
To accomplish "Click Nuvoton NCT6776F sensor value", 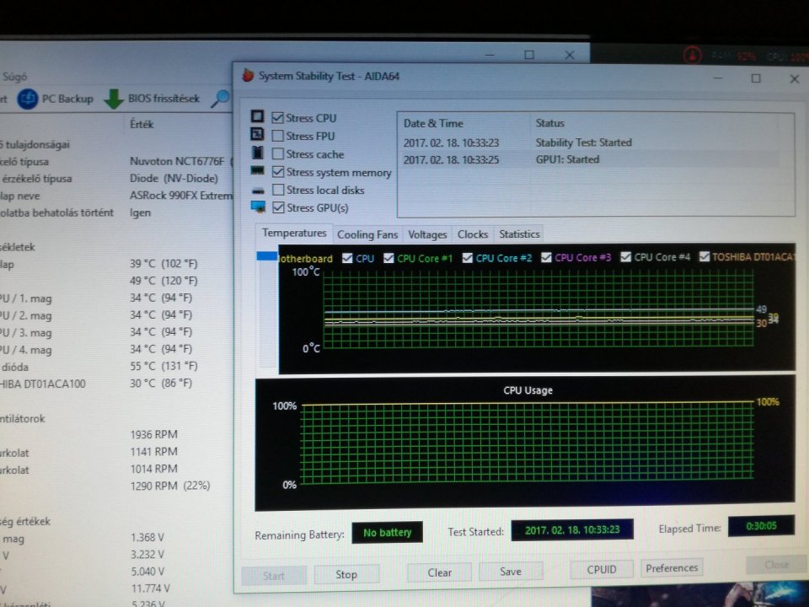I will coord(177,161).
